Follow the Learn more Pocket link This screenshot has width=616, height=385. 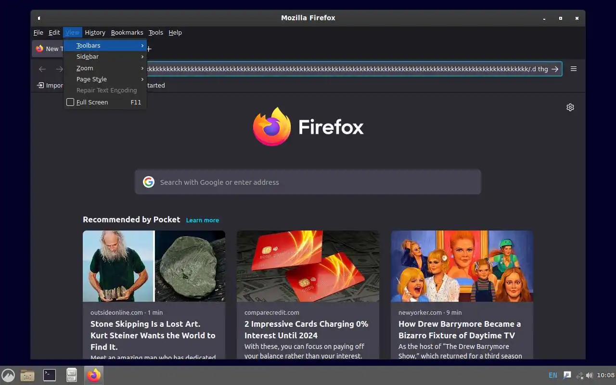coord(203,220)
